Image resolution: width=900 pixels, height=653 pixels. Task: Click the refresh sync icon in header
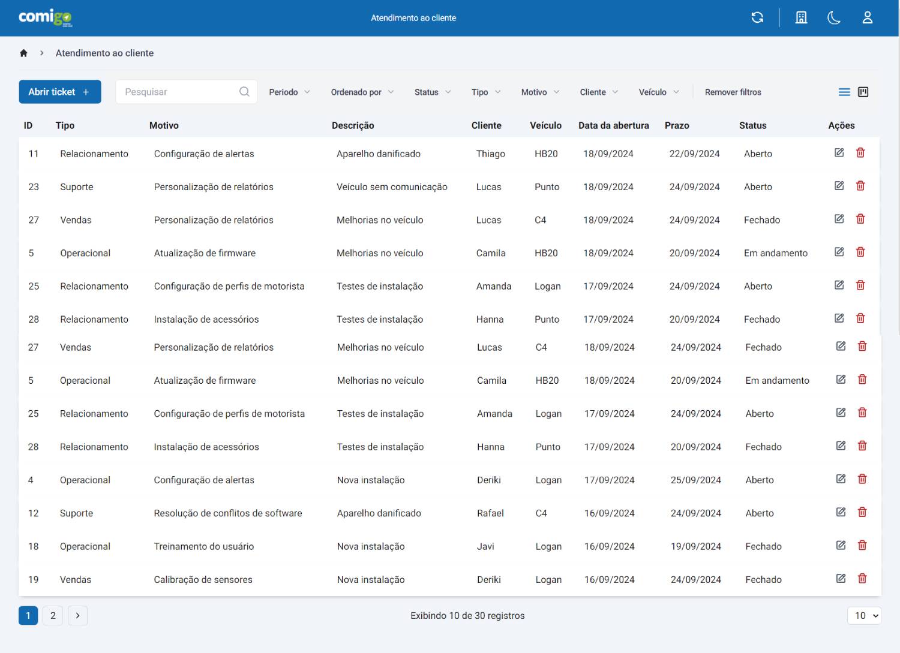(x=757, y=18)
